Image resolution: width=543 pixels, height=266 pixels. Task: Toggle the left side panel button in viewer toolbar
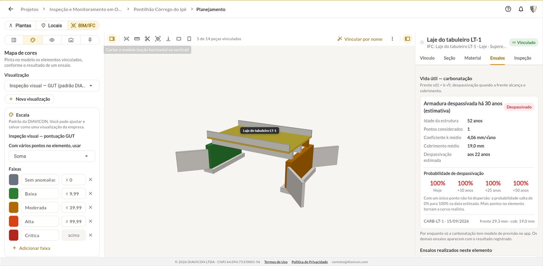coord(112,38)
